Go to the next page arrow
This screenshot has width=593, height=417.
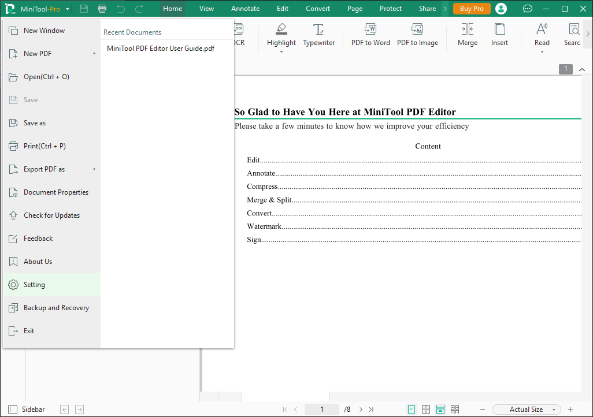click(361, 409)
